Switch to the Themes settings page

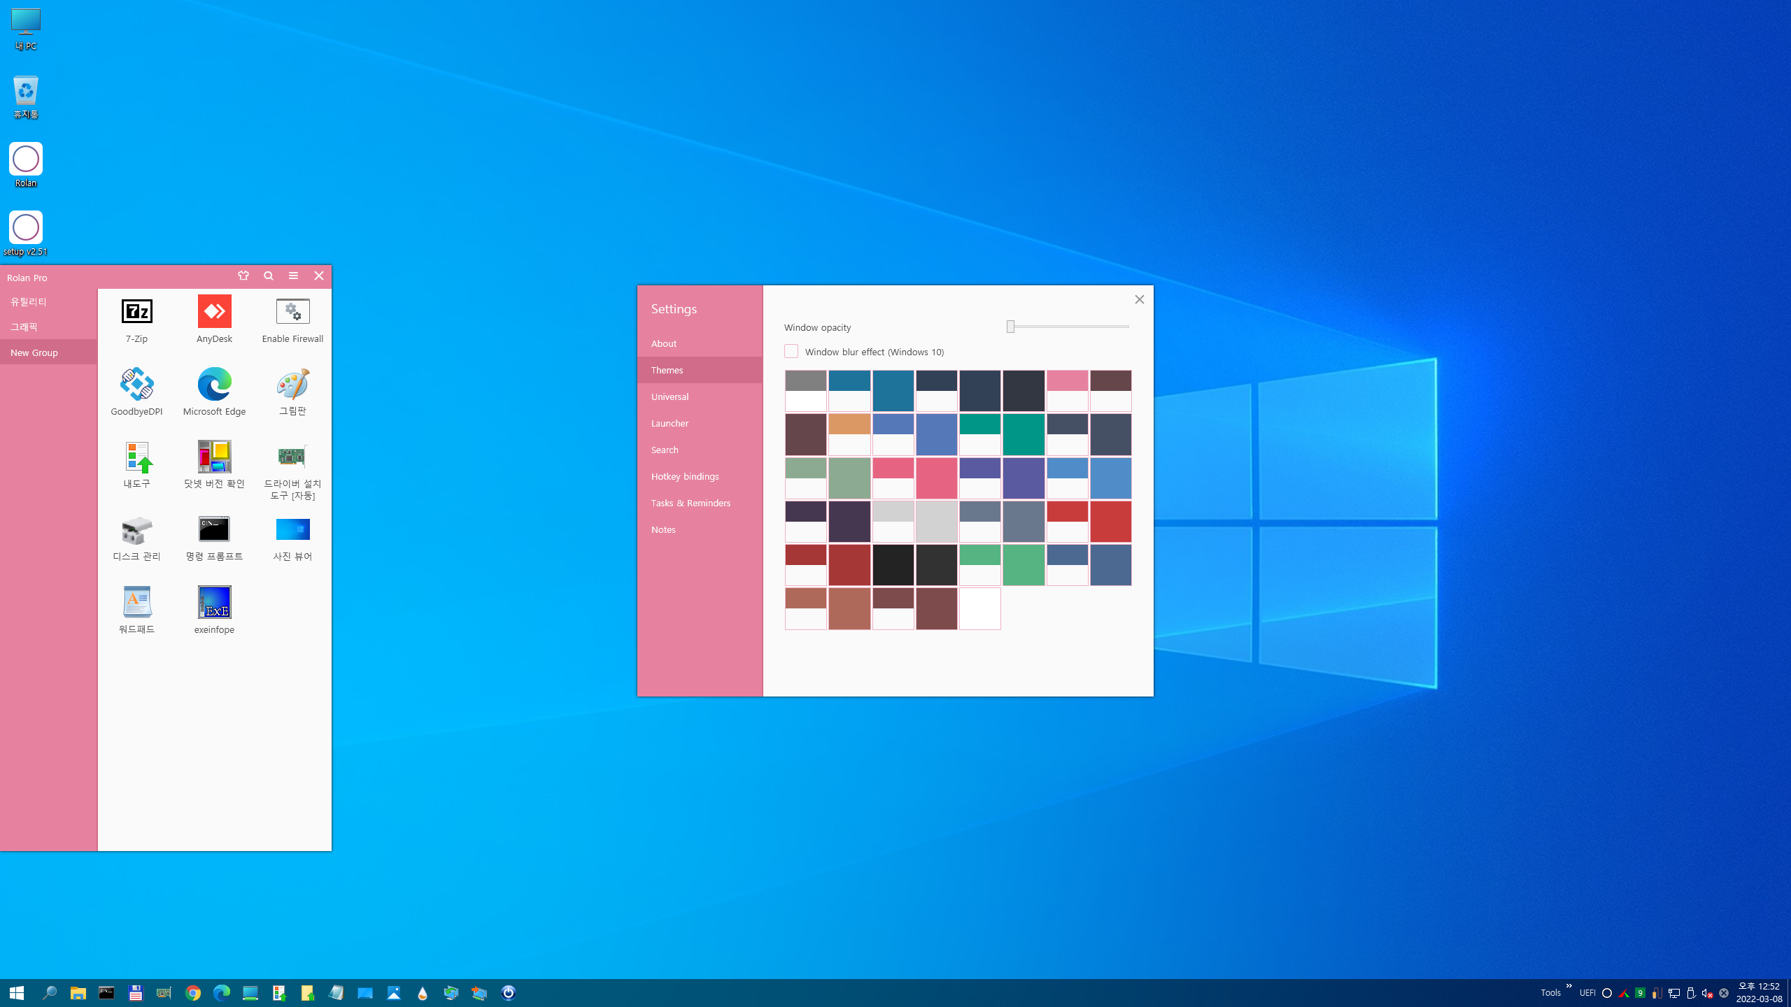[x=700, y=370]
